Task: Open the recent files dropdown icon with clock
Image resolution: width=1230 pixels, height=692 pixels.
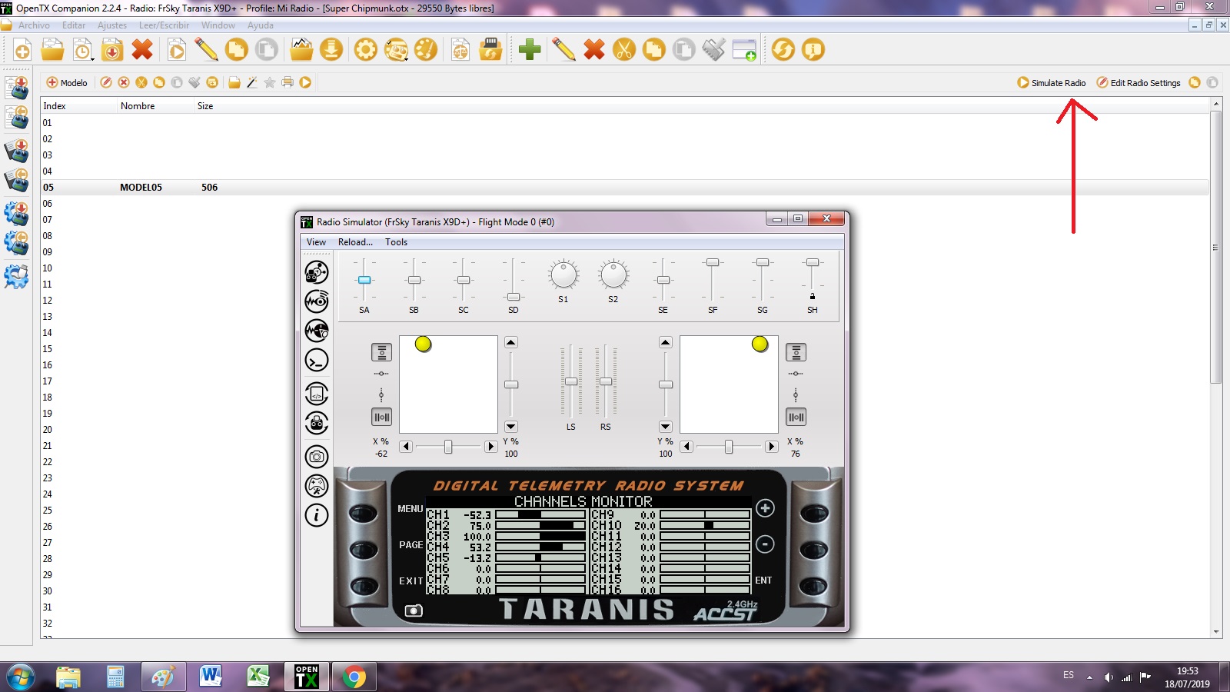Action: [83, 51]
